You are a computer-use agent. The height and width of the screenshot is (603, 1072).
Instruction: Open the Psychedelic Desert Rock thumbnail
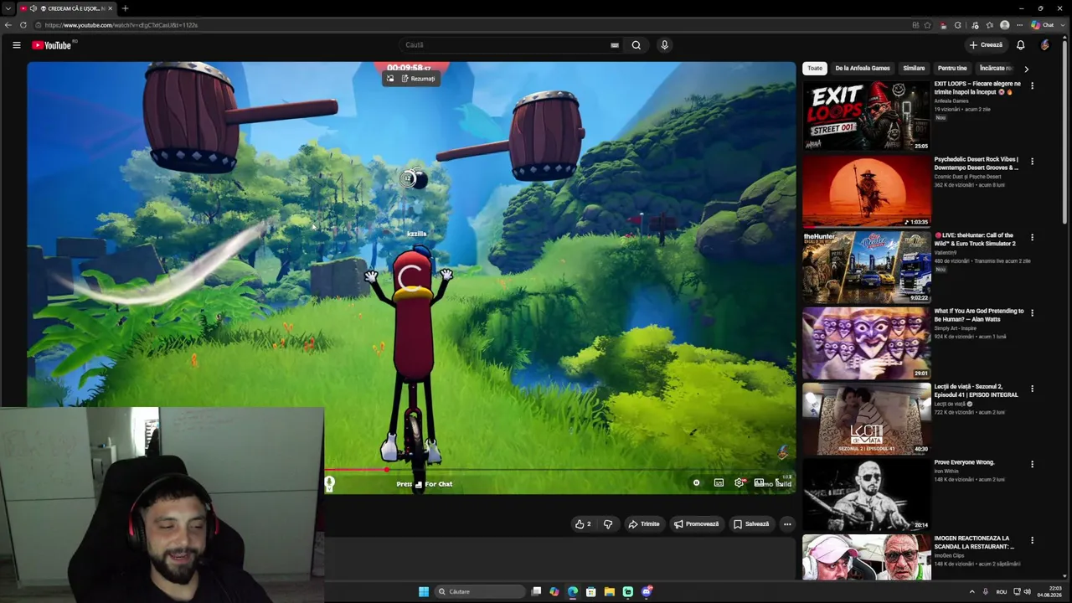(867, 192)
